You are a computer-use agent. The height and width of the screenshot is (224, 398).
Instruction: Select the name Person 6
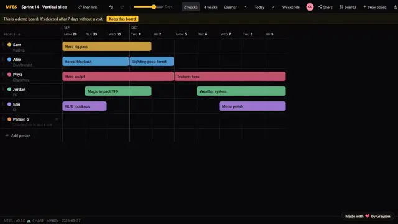pos(21,119)
